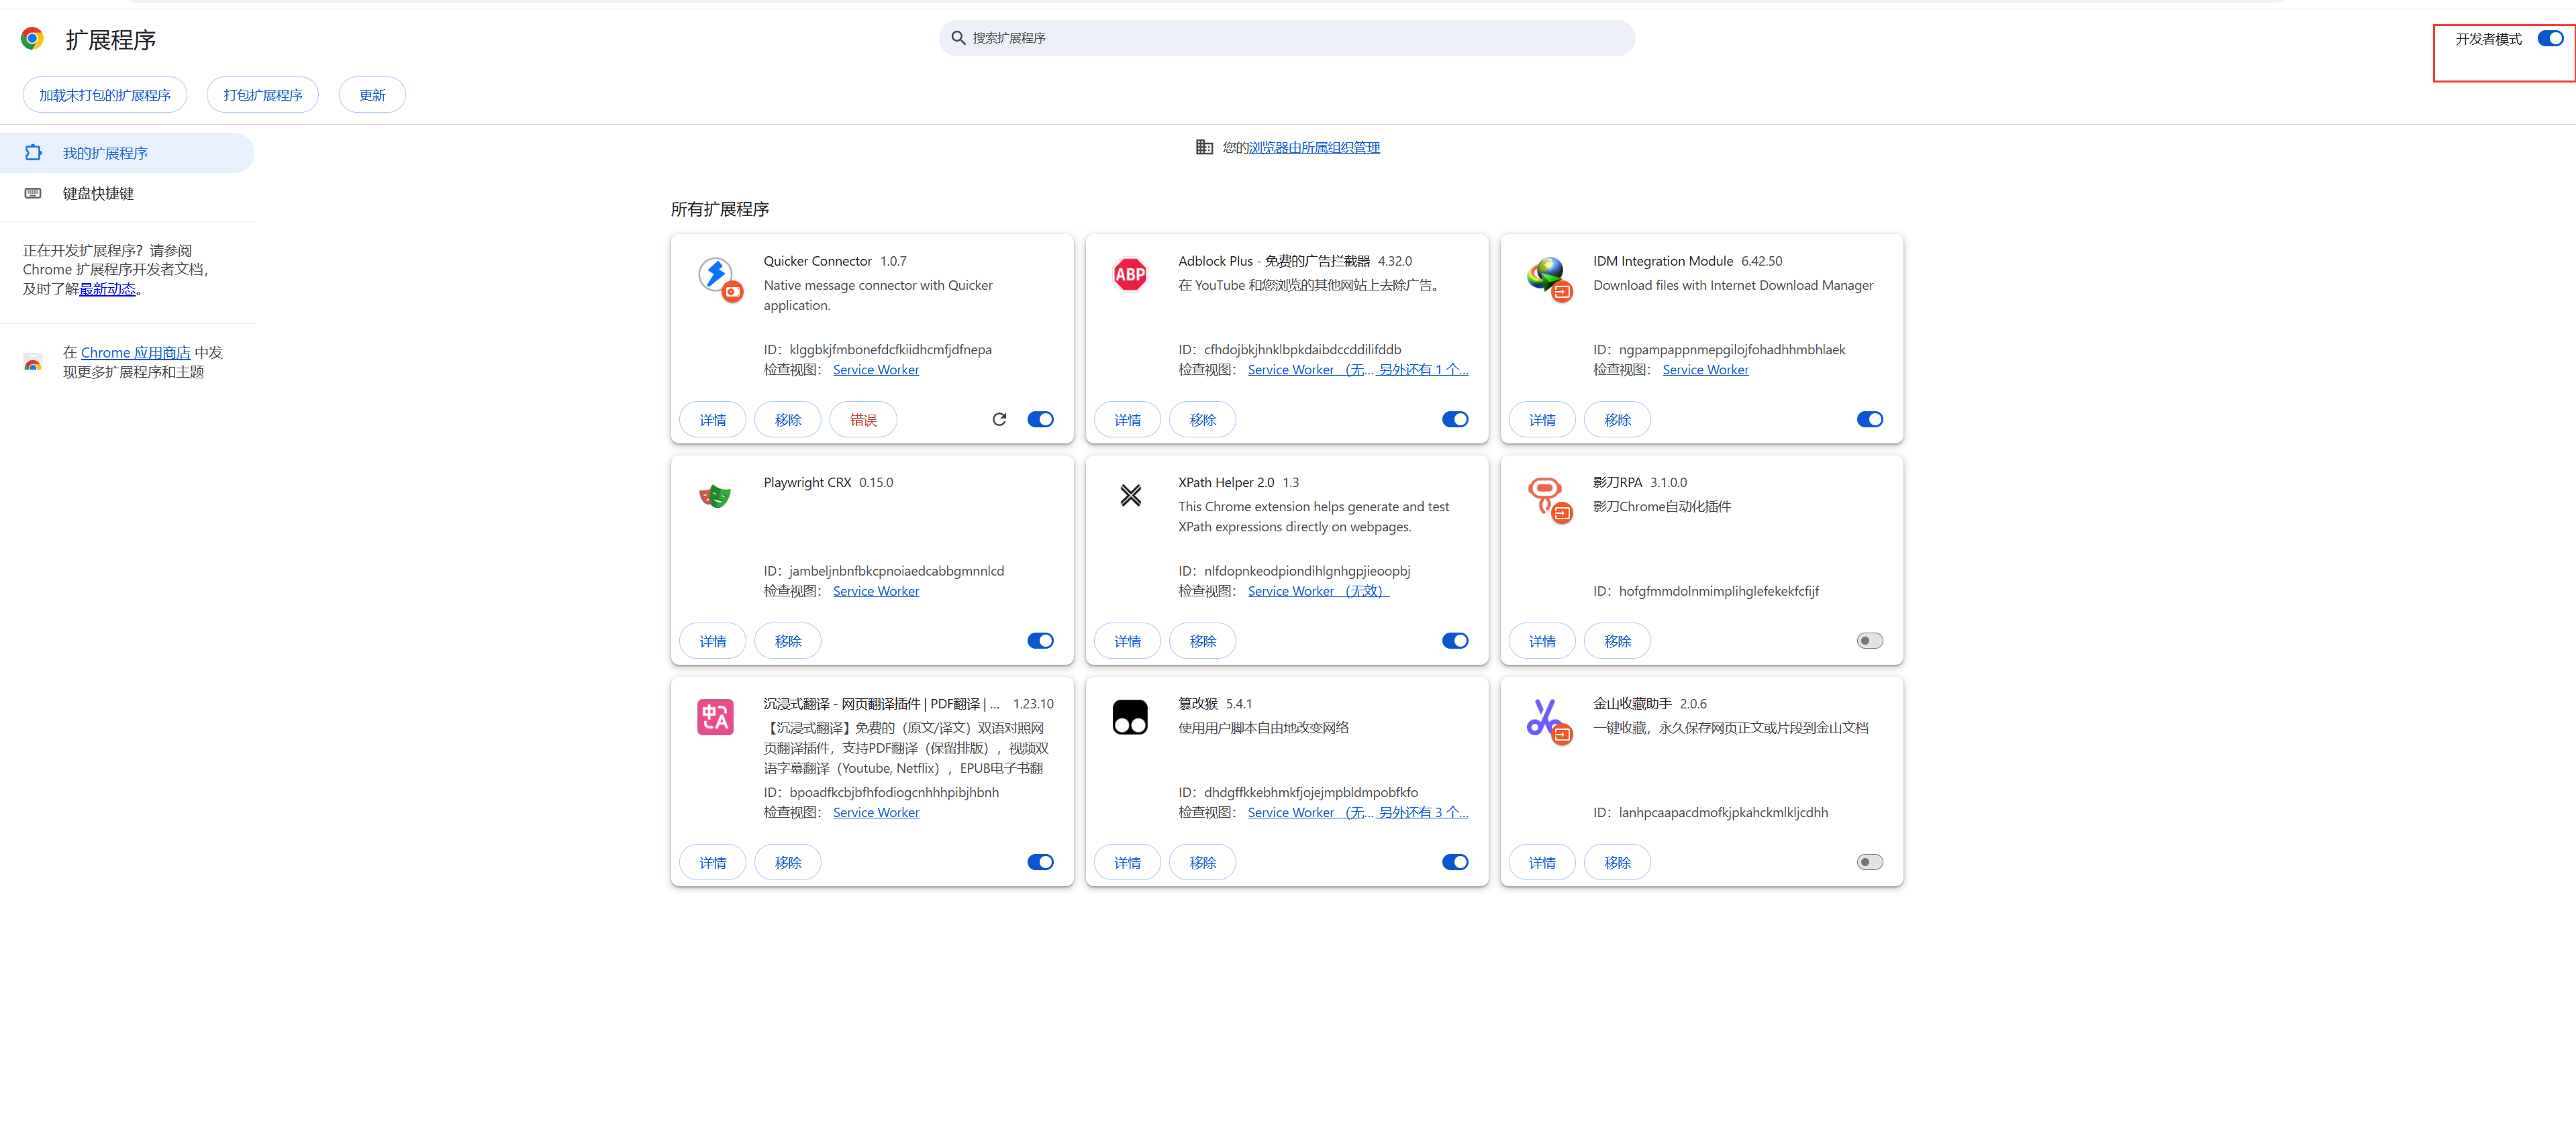Click 打包扩展程序 button

[263, 95]
